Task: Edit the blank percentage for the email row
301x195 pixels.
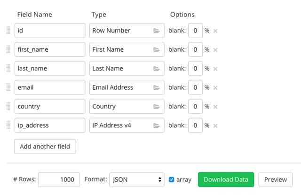Action: point(195,87)
